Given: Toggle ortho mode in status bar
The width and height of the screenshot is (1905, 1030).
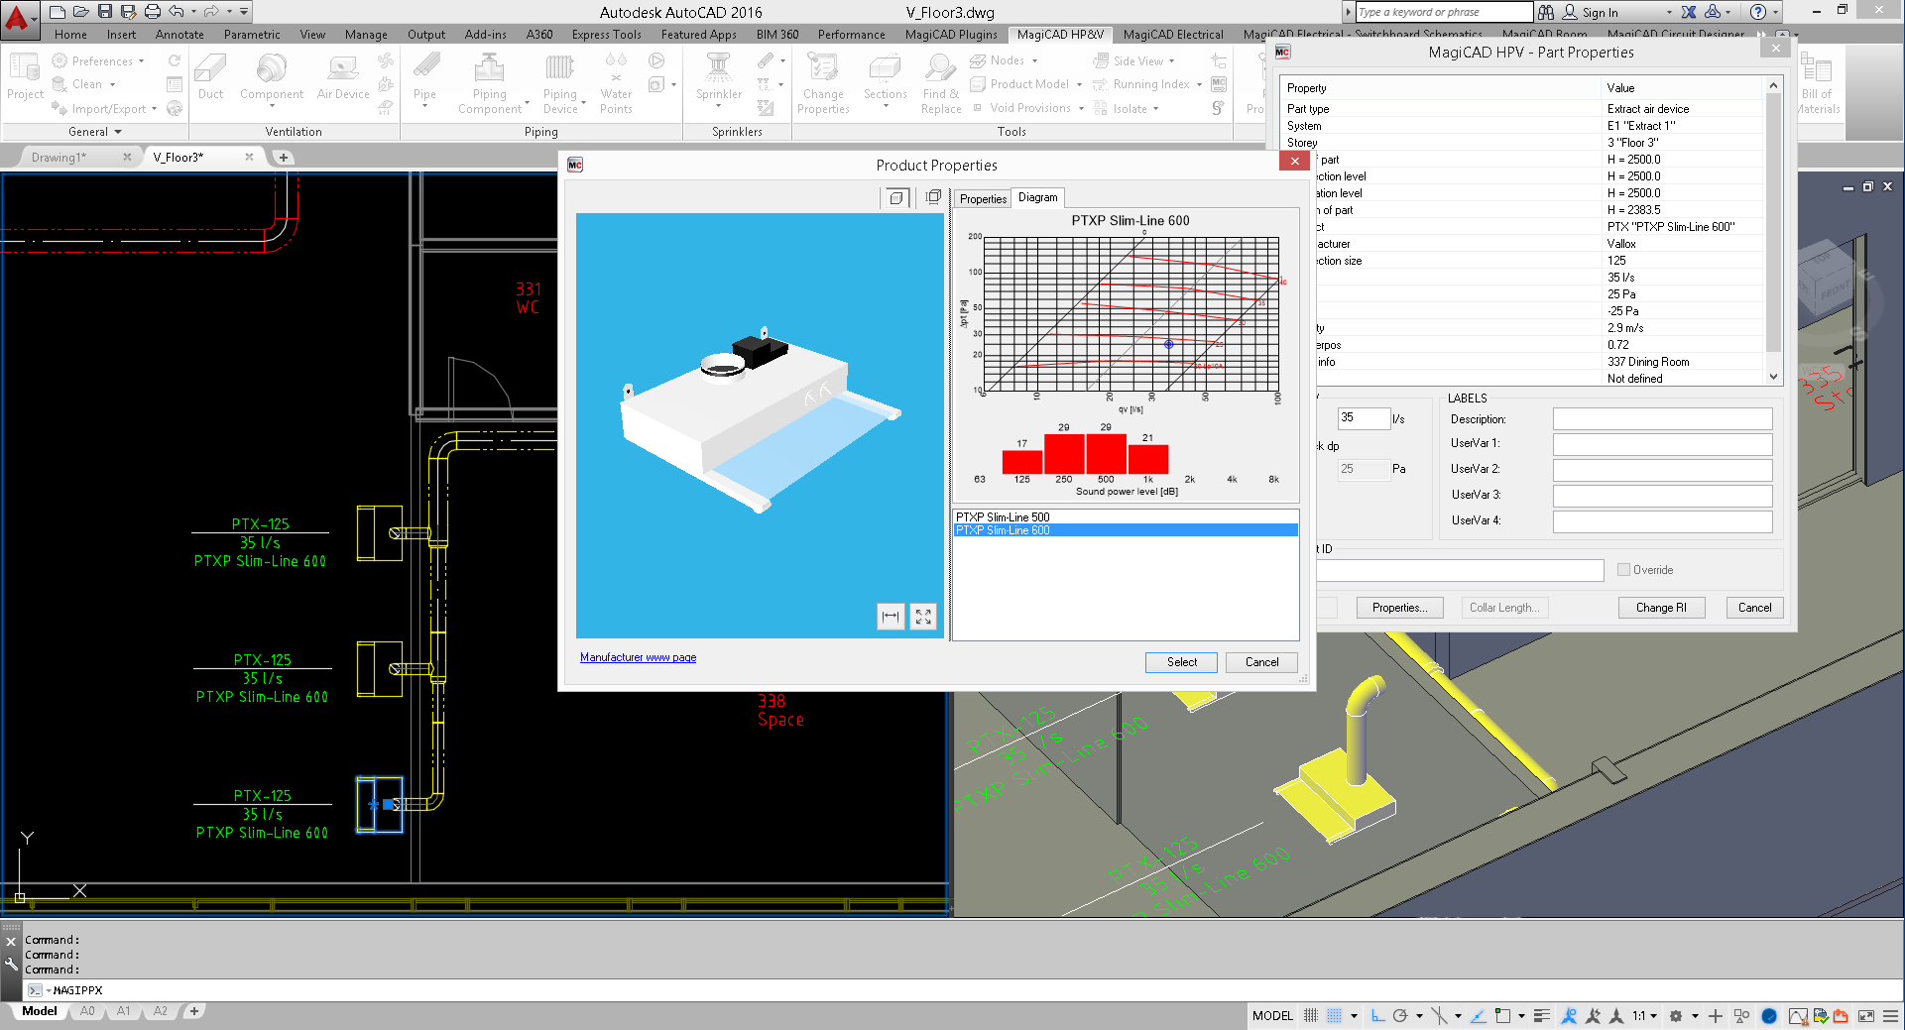Looking at the screenshot, I should [x=1377, y=1015].
